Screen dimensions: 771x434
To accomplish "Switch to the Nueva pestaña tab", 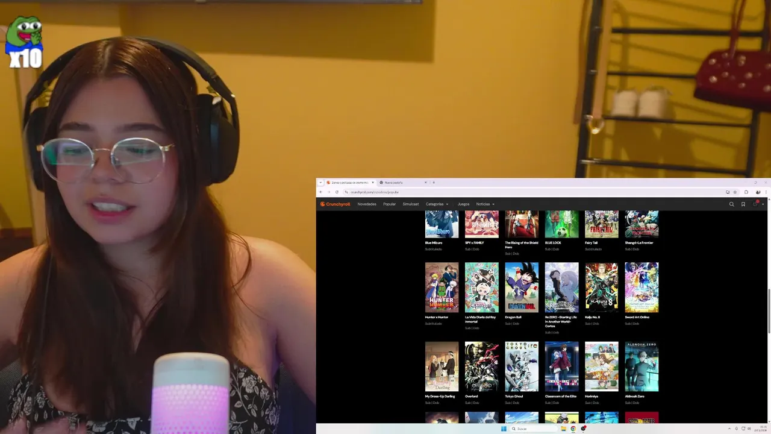I will (402, 182).
